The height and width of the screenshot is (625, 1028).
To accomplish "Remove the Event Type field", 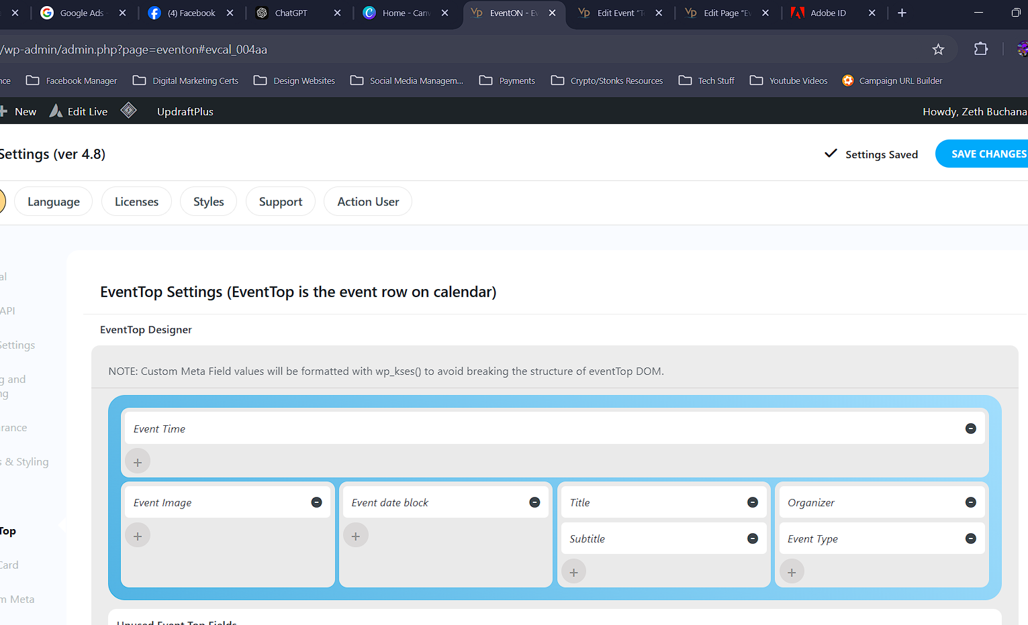I will tap(970, 538).
